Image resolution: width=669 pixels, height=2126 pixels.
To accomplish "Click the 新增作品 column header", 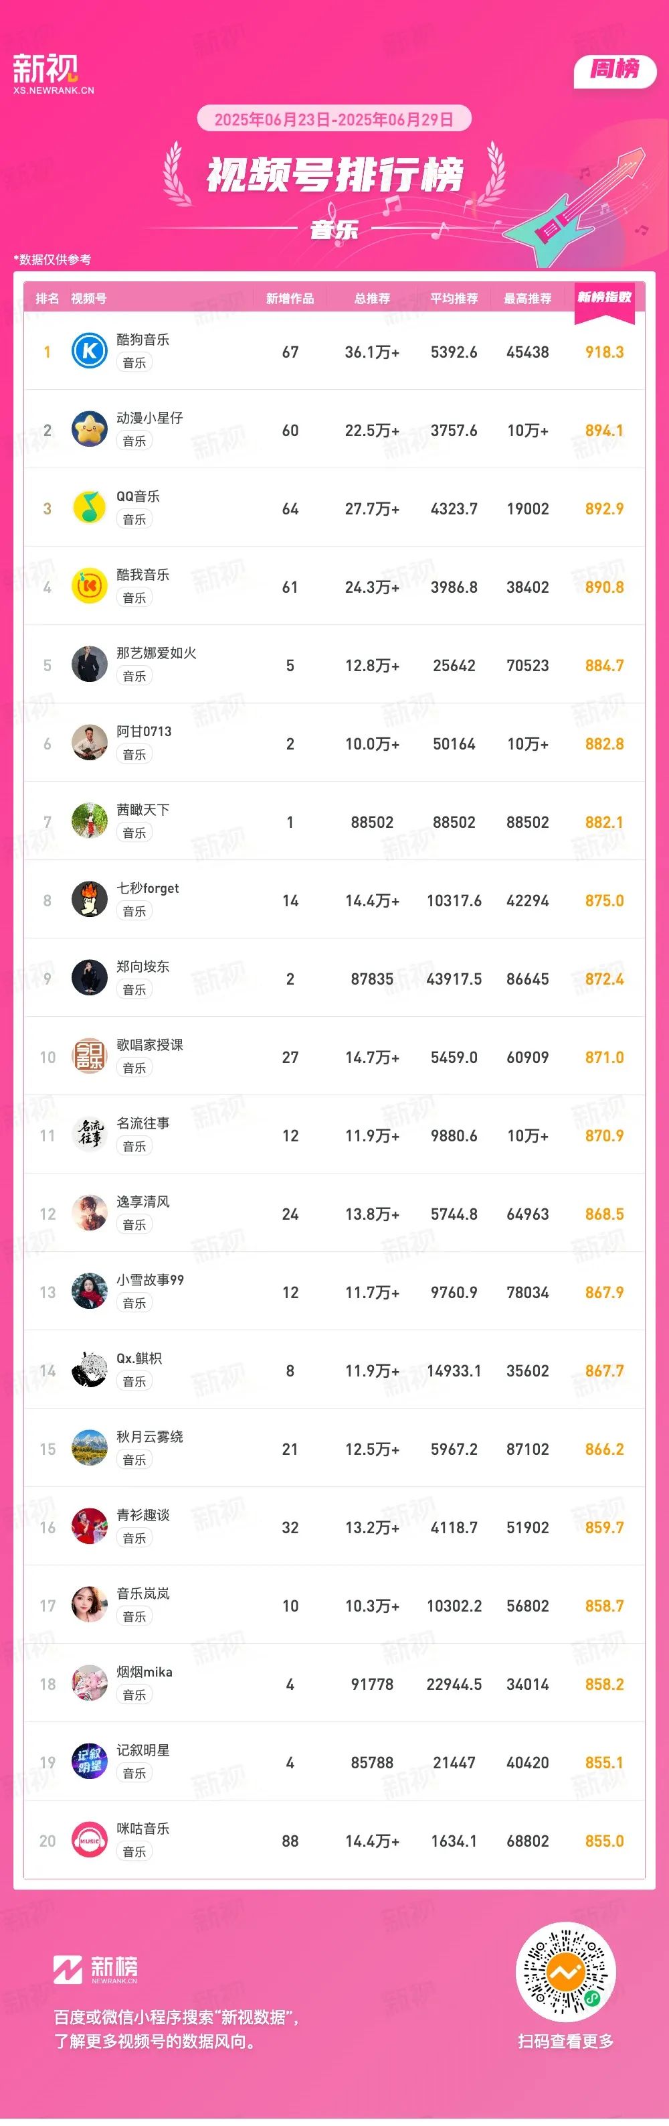I will [x=290, y=299].
